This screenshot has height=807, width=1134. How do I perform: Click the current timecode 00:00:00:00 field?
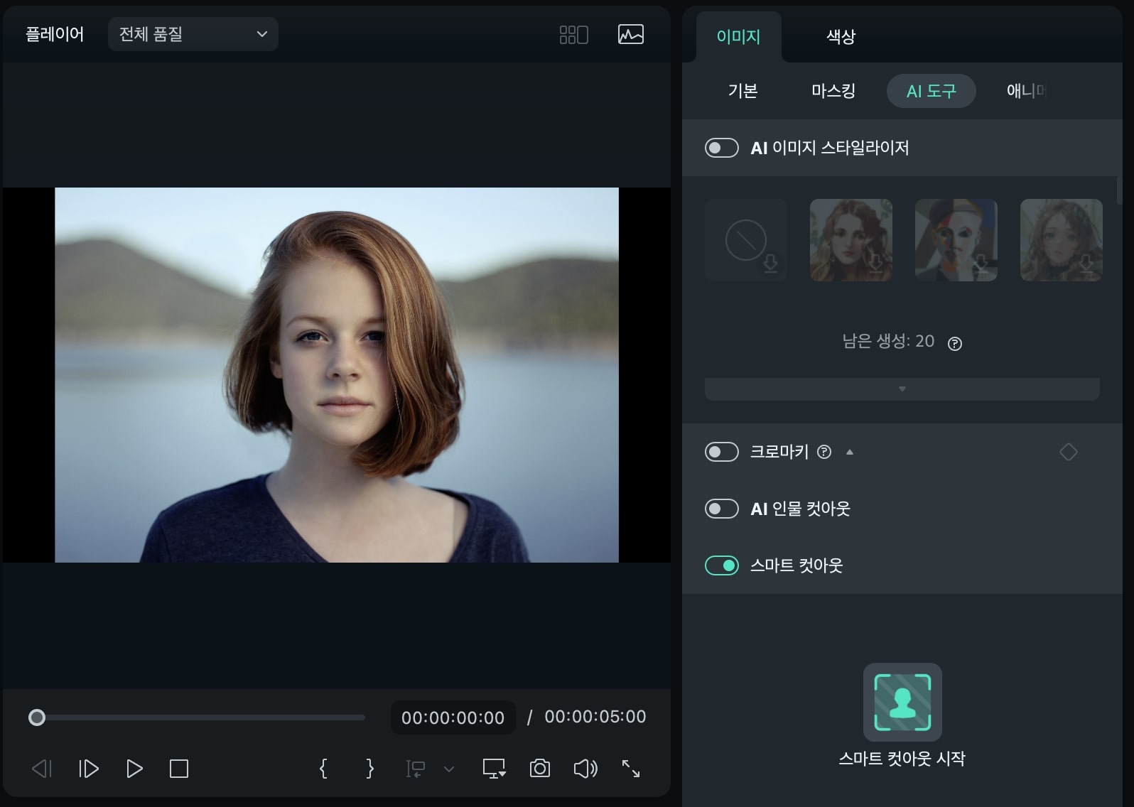click(453, 717)
